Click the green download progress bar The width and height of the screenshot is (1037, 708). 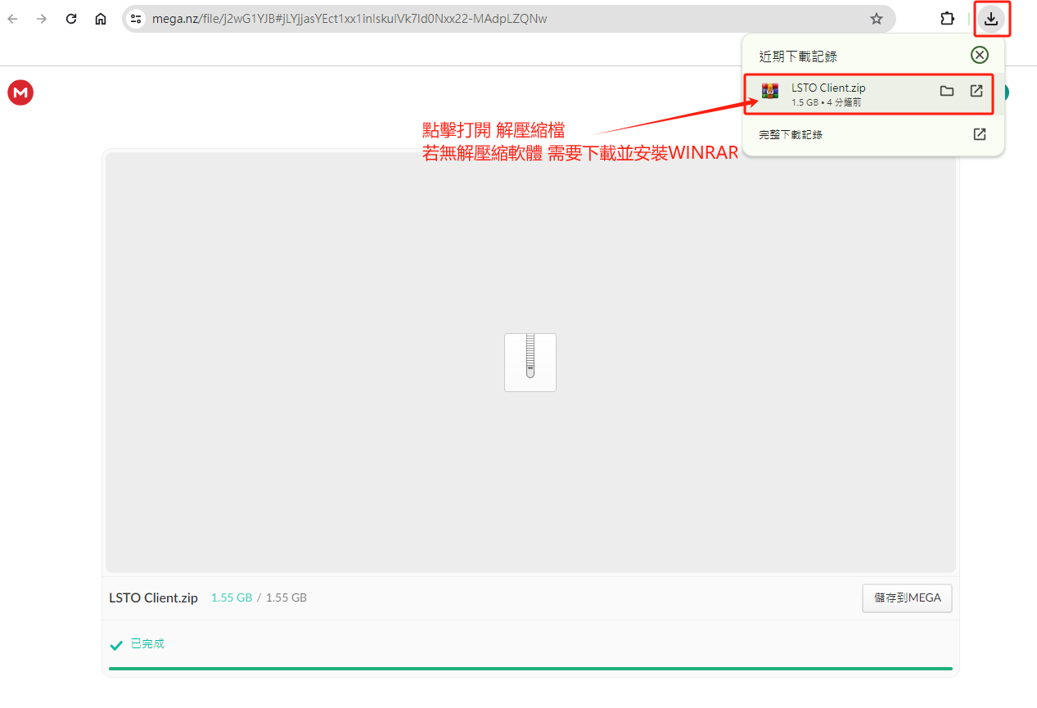[530, 669]
